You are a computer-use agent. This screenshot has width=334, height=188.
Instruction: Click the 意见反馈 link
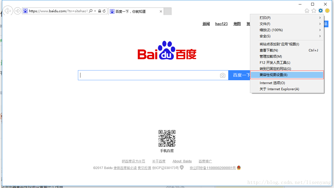[144, 168]
